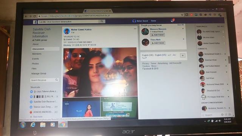
Task: Open Telenor Jazz Zong shortcut
Action: pyautogui.click(x=43, y=107)
